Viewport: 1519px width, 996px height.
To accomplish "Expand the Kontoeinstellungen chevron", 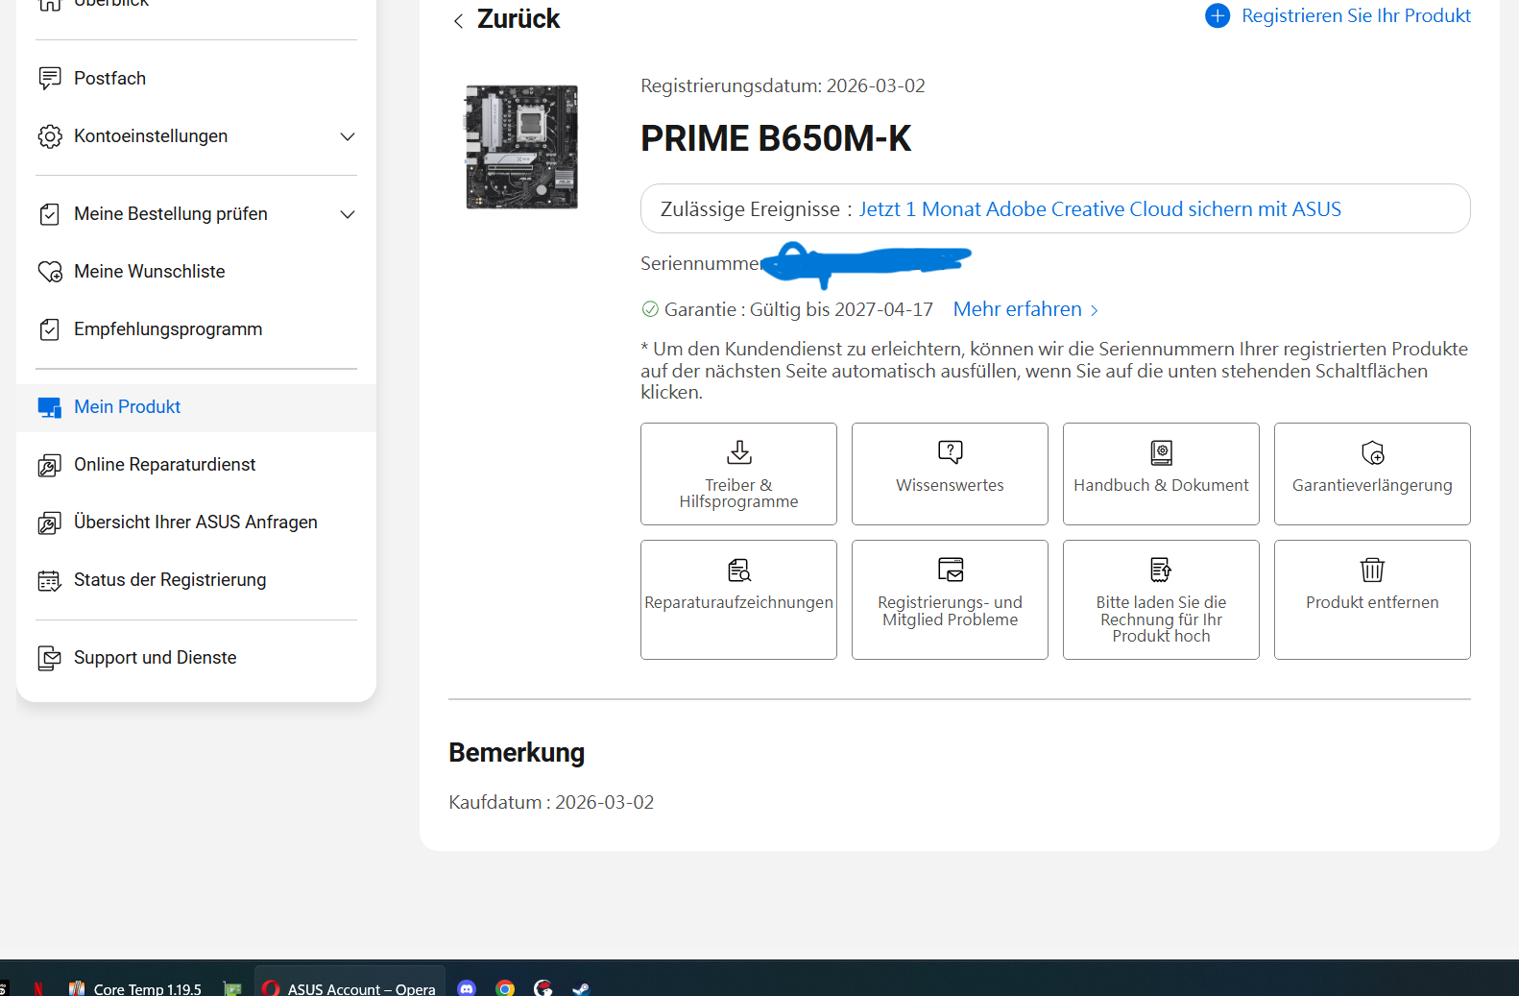I will (348, 136).
